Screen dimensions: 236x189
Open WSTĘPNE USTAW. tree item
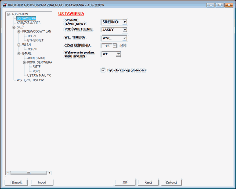[x=30, y=80]
